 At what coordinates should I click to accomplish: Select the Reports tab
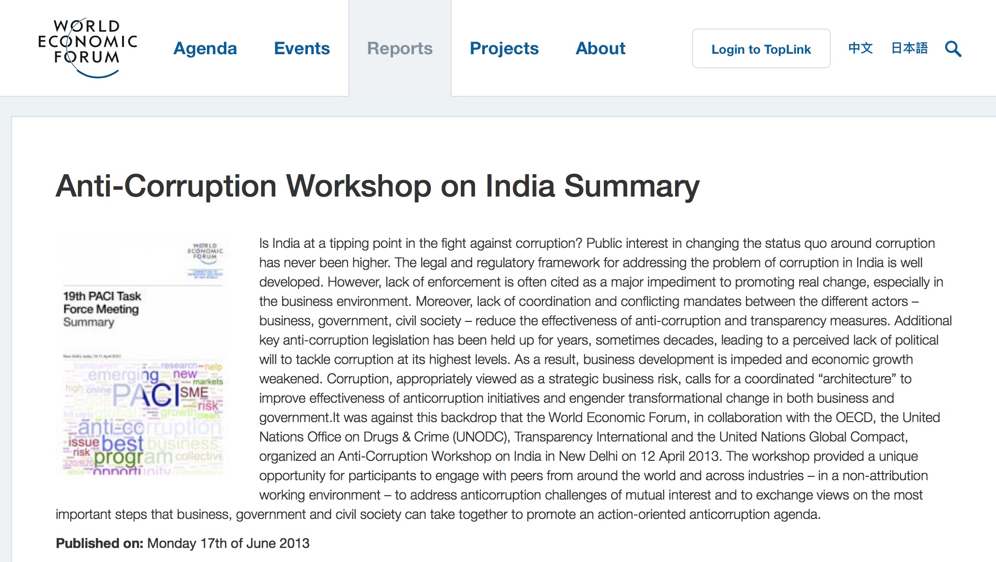click(x=400, y=48)
